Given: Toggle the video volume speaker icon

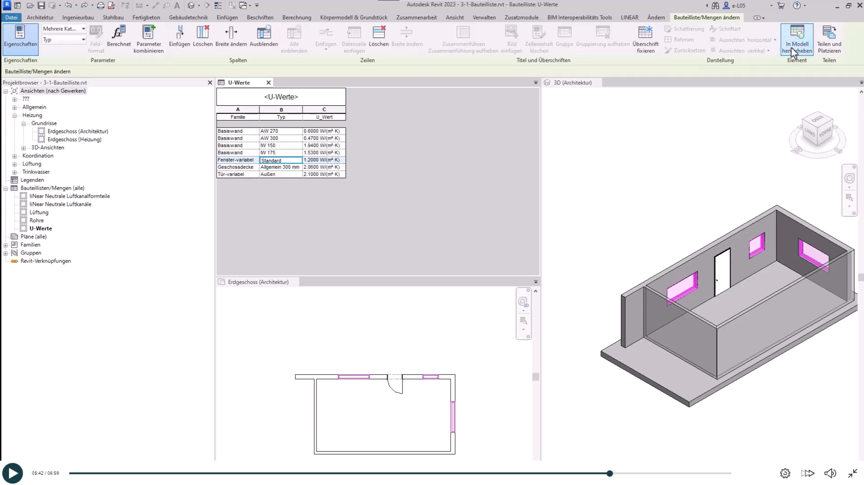Looking at the screenshot, I should click(830, 473).
